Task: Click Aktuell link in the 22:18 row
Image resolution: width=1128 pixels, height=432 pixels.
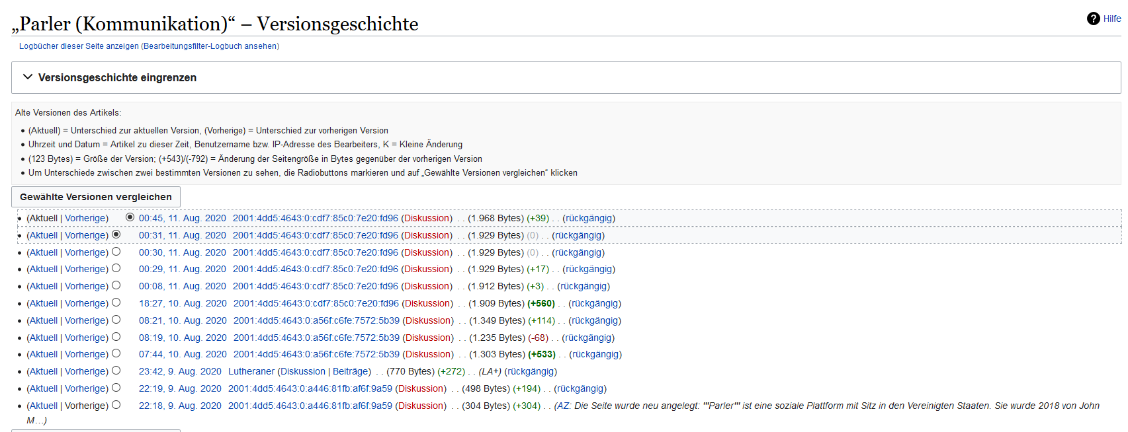Action: pos(44,406)
